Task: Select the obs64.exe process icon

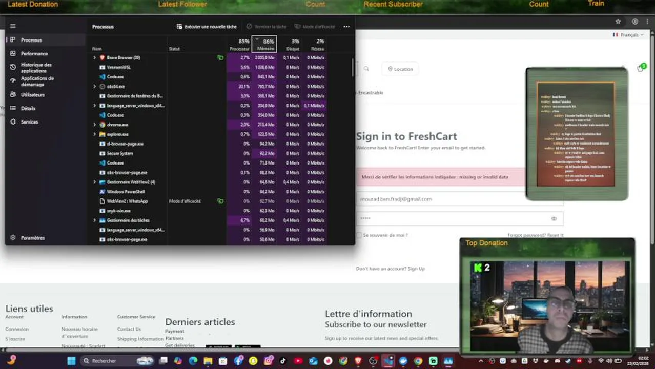Action: [x=103, y=87]
